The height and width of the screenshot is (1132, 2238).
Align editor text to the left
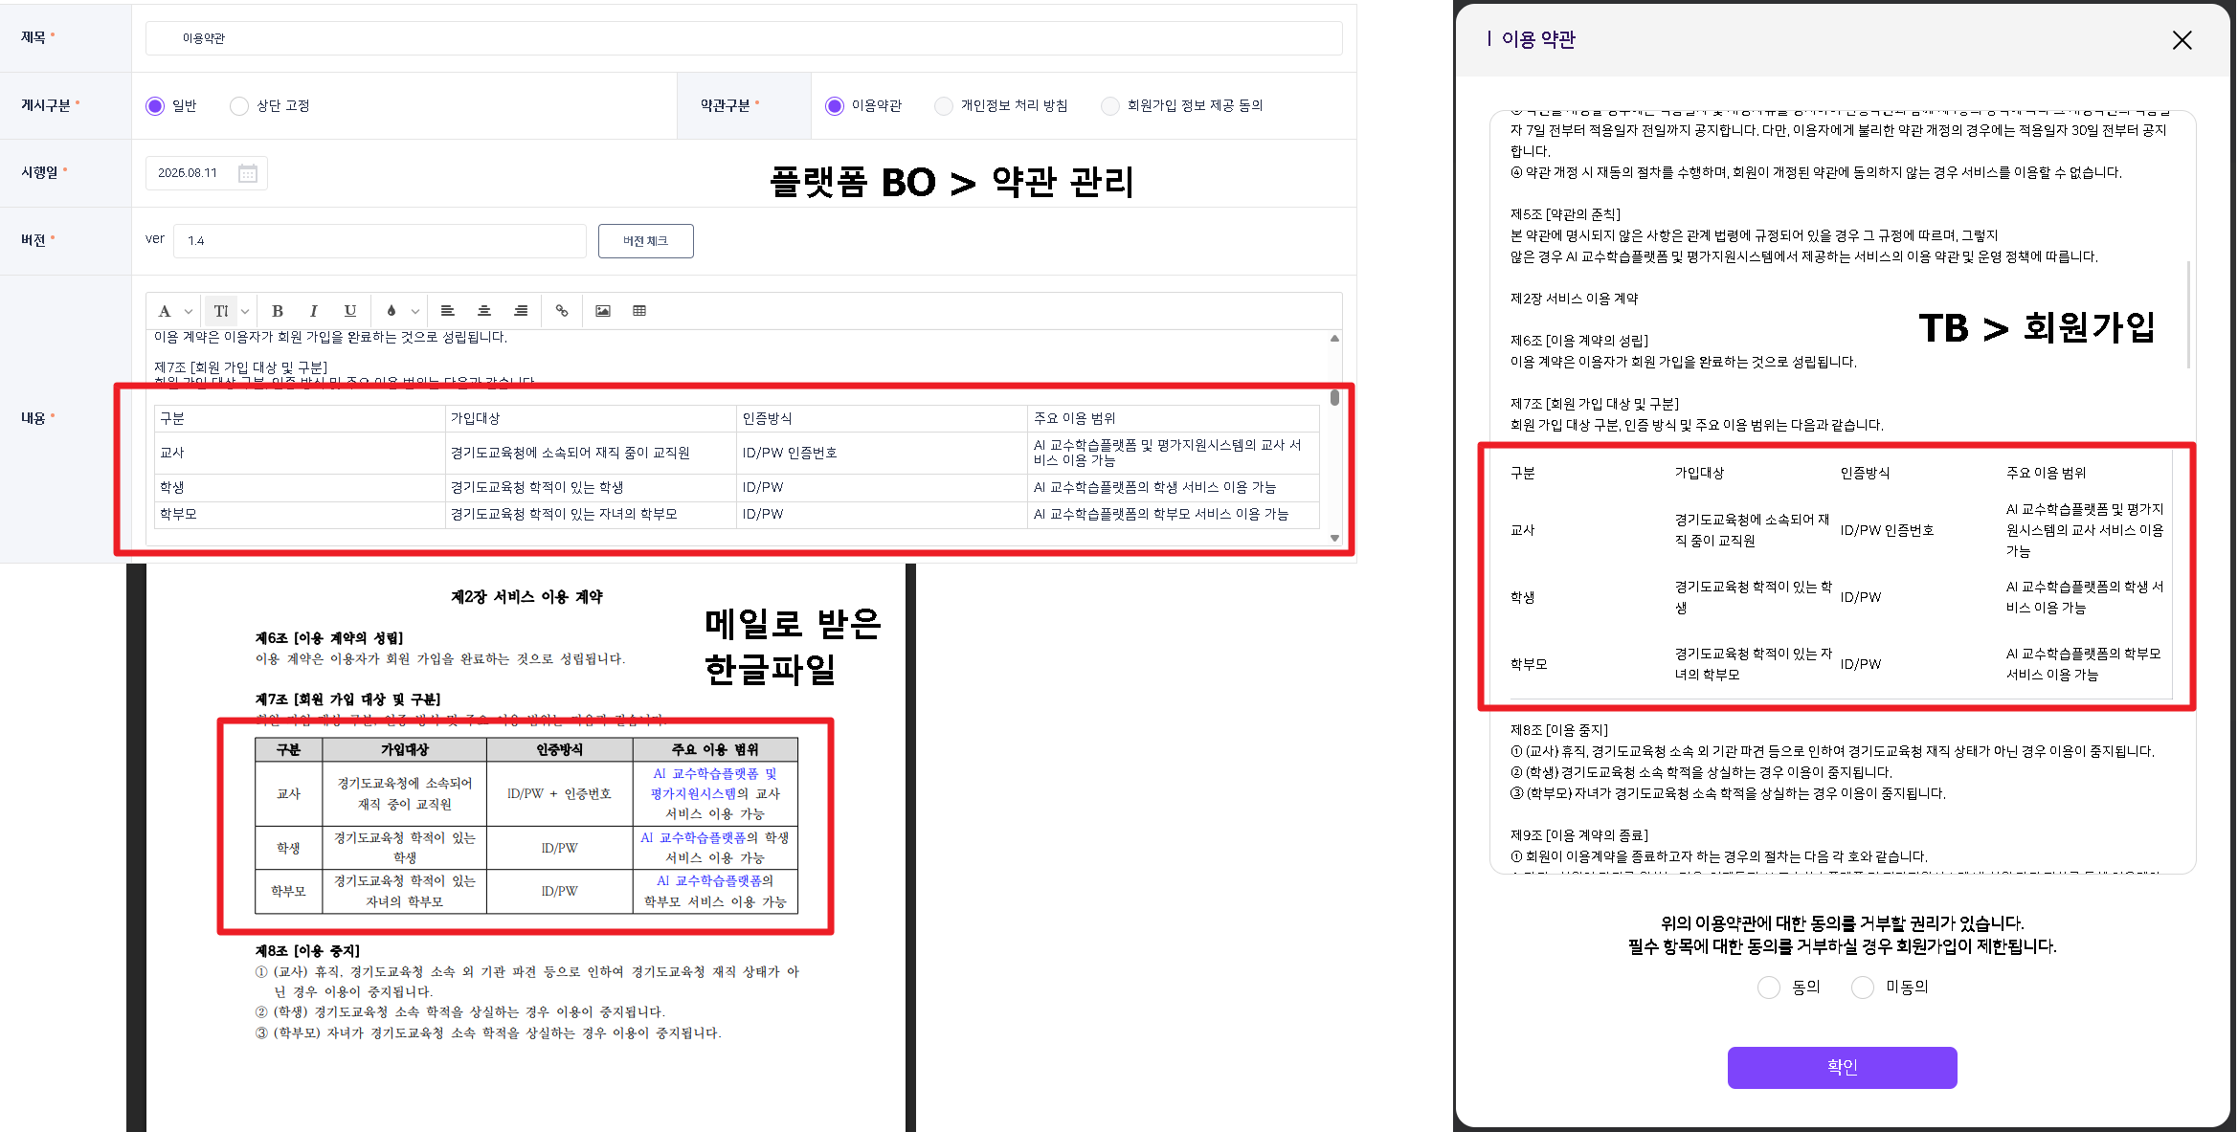point(447,311)
